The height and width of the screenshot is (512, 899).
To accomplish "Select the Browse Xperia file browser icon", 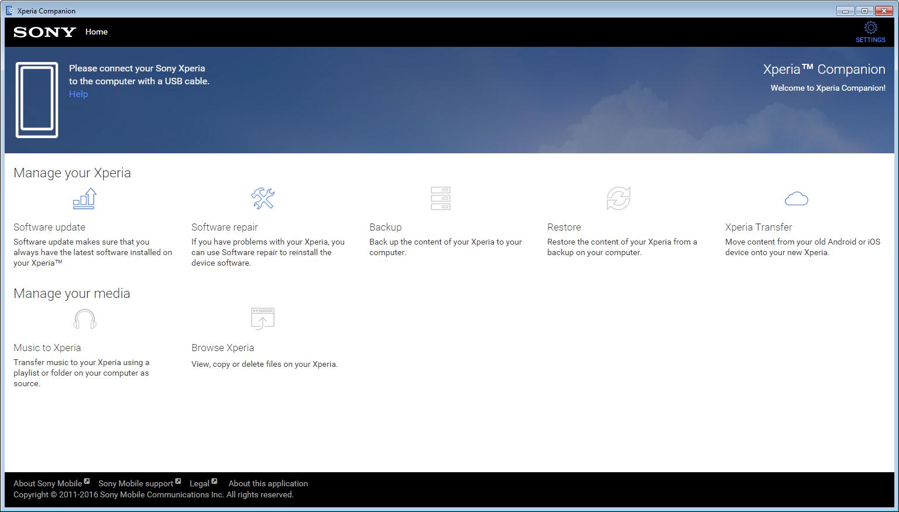I will coord(263,319).
